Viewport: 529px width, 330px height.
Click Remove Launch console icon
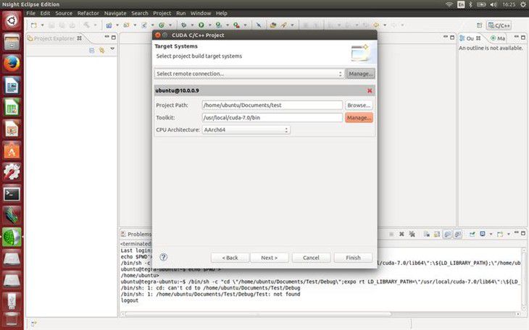[x=401, y=234]
